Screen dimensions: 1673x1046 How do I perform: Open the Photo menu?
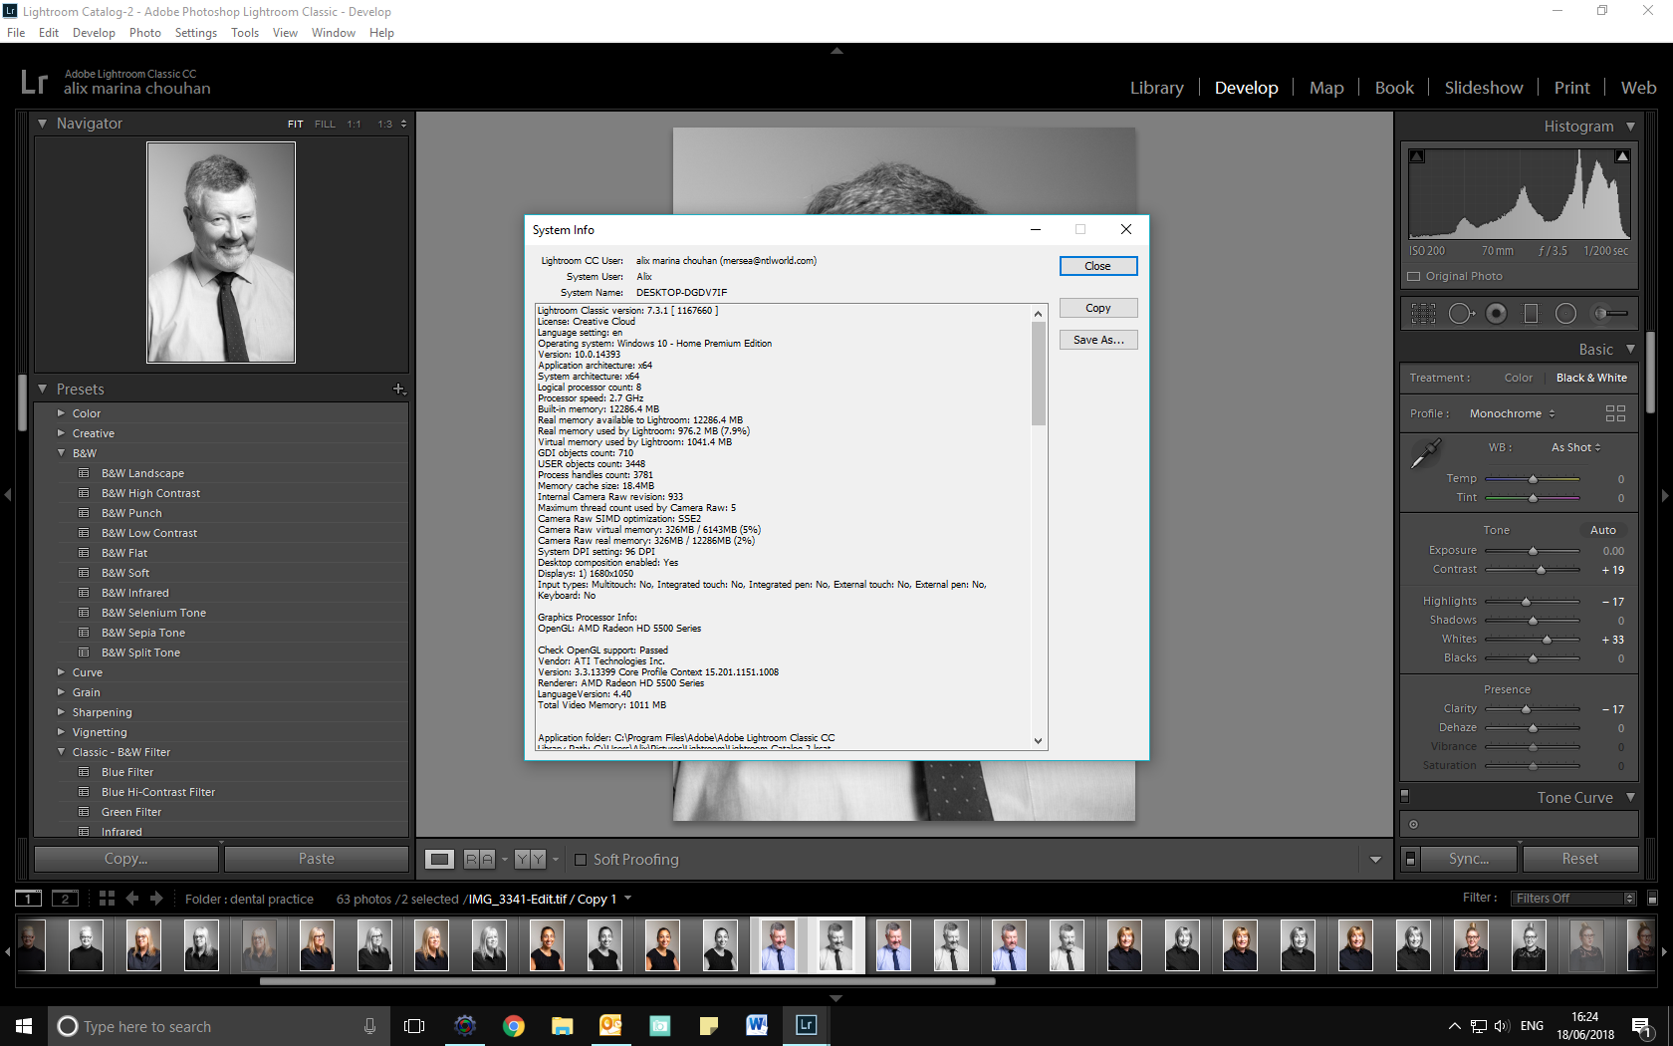coord(145,33)
